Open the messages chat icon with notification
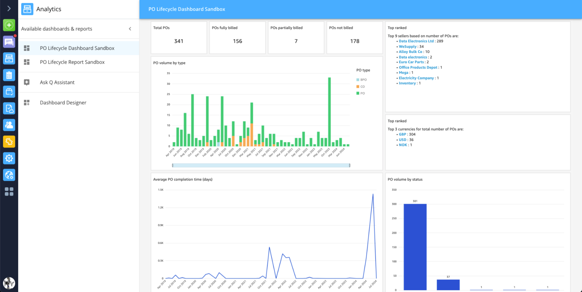Screen dimensions: 582x292 (x=9, y=42)
